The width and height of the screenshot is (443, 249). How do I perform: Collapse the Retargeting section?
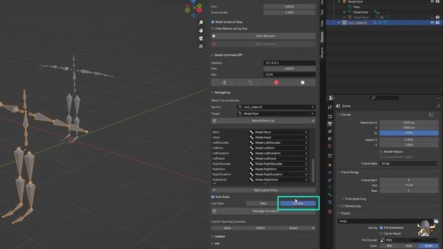point(213,92)
